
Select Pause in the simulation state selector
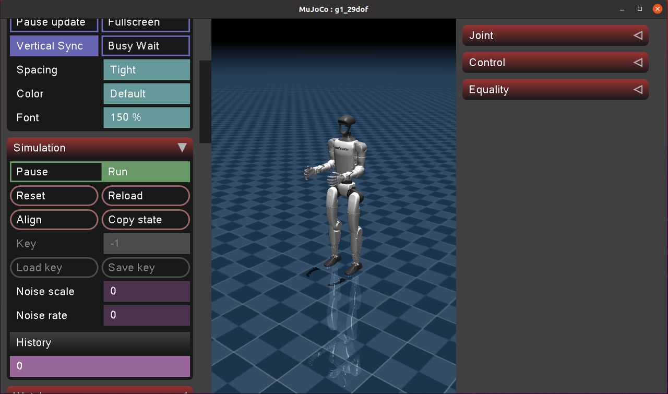[56, 172]
